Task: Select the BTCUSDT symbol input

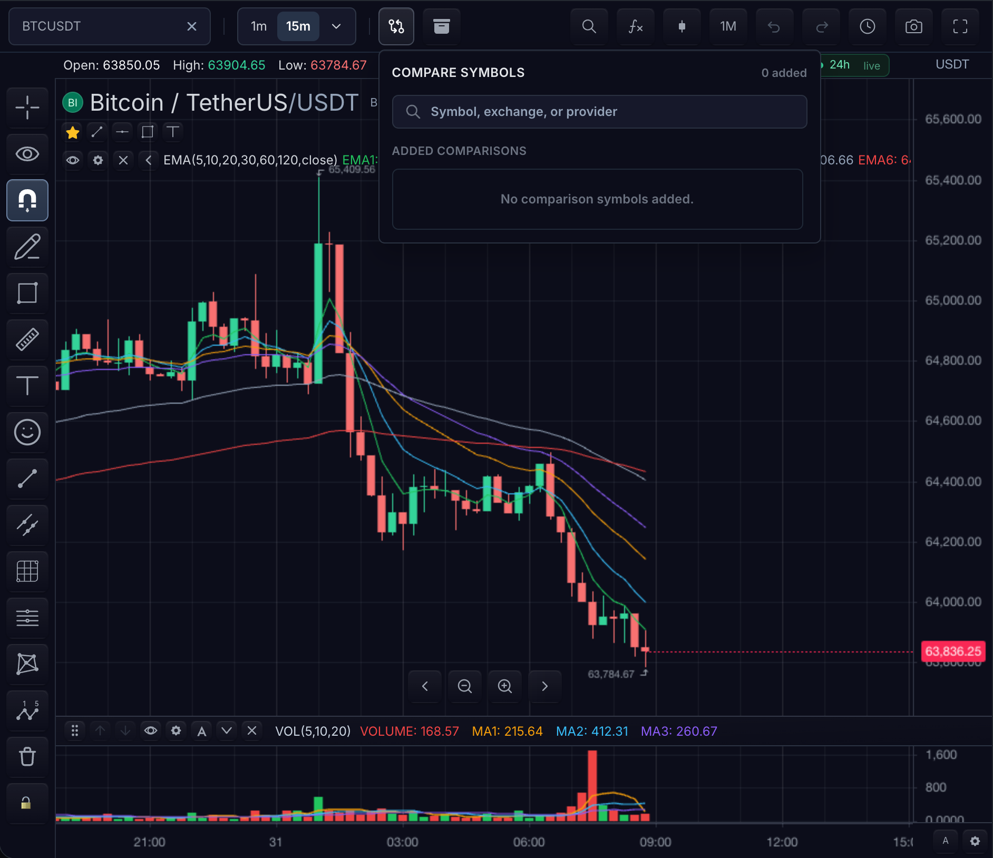Action: tap(110, 26)
